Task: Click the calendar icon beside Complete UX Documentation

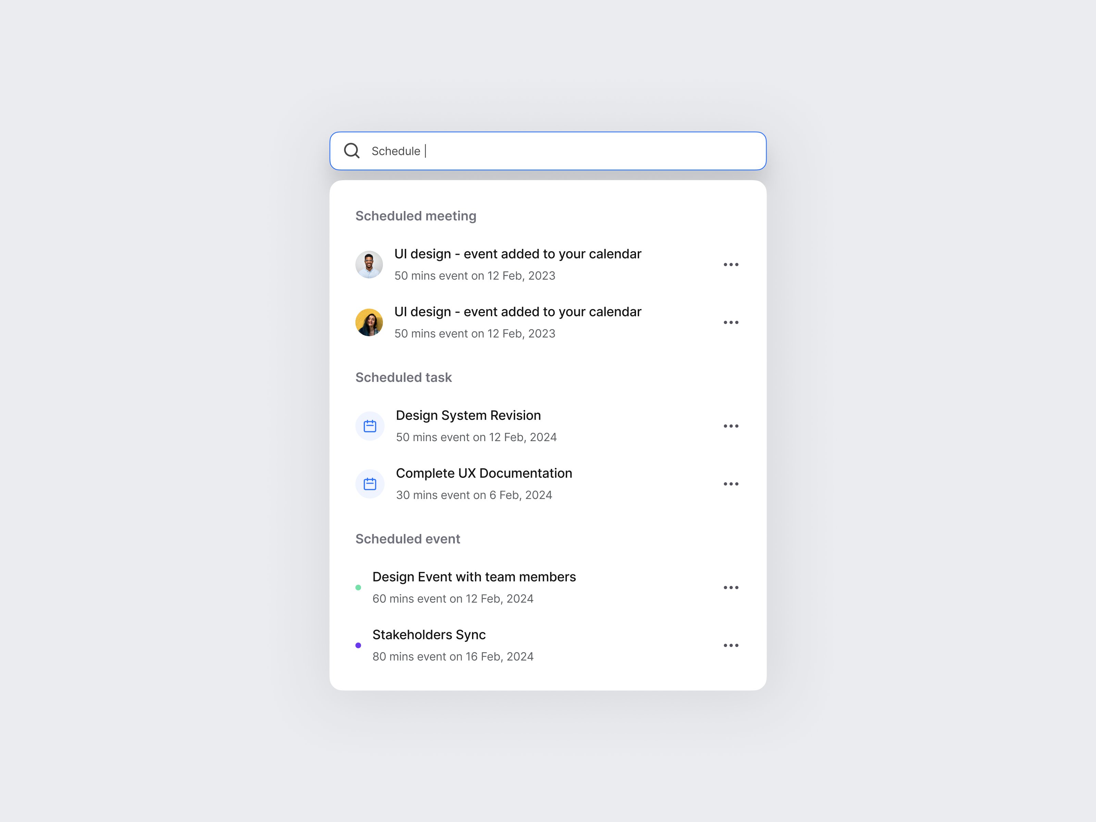Action: tap(370, 484)
